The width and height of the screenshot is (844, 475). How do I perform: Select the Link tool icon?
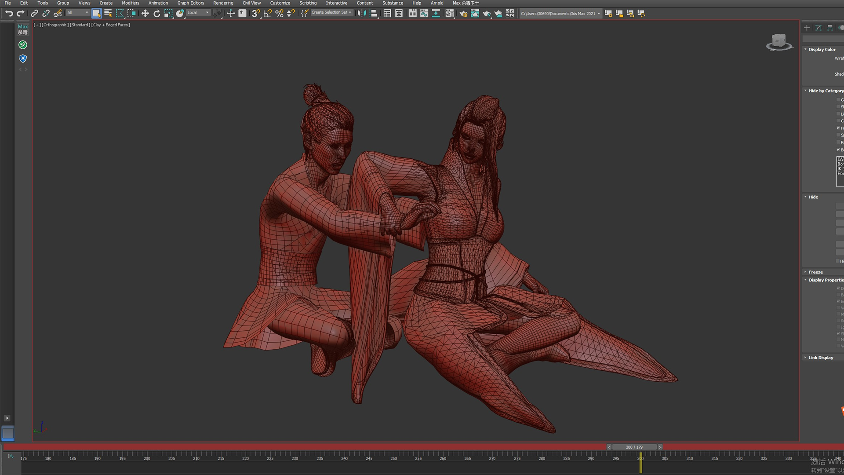coord(34,14)
